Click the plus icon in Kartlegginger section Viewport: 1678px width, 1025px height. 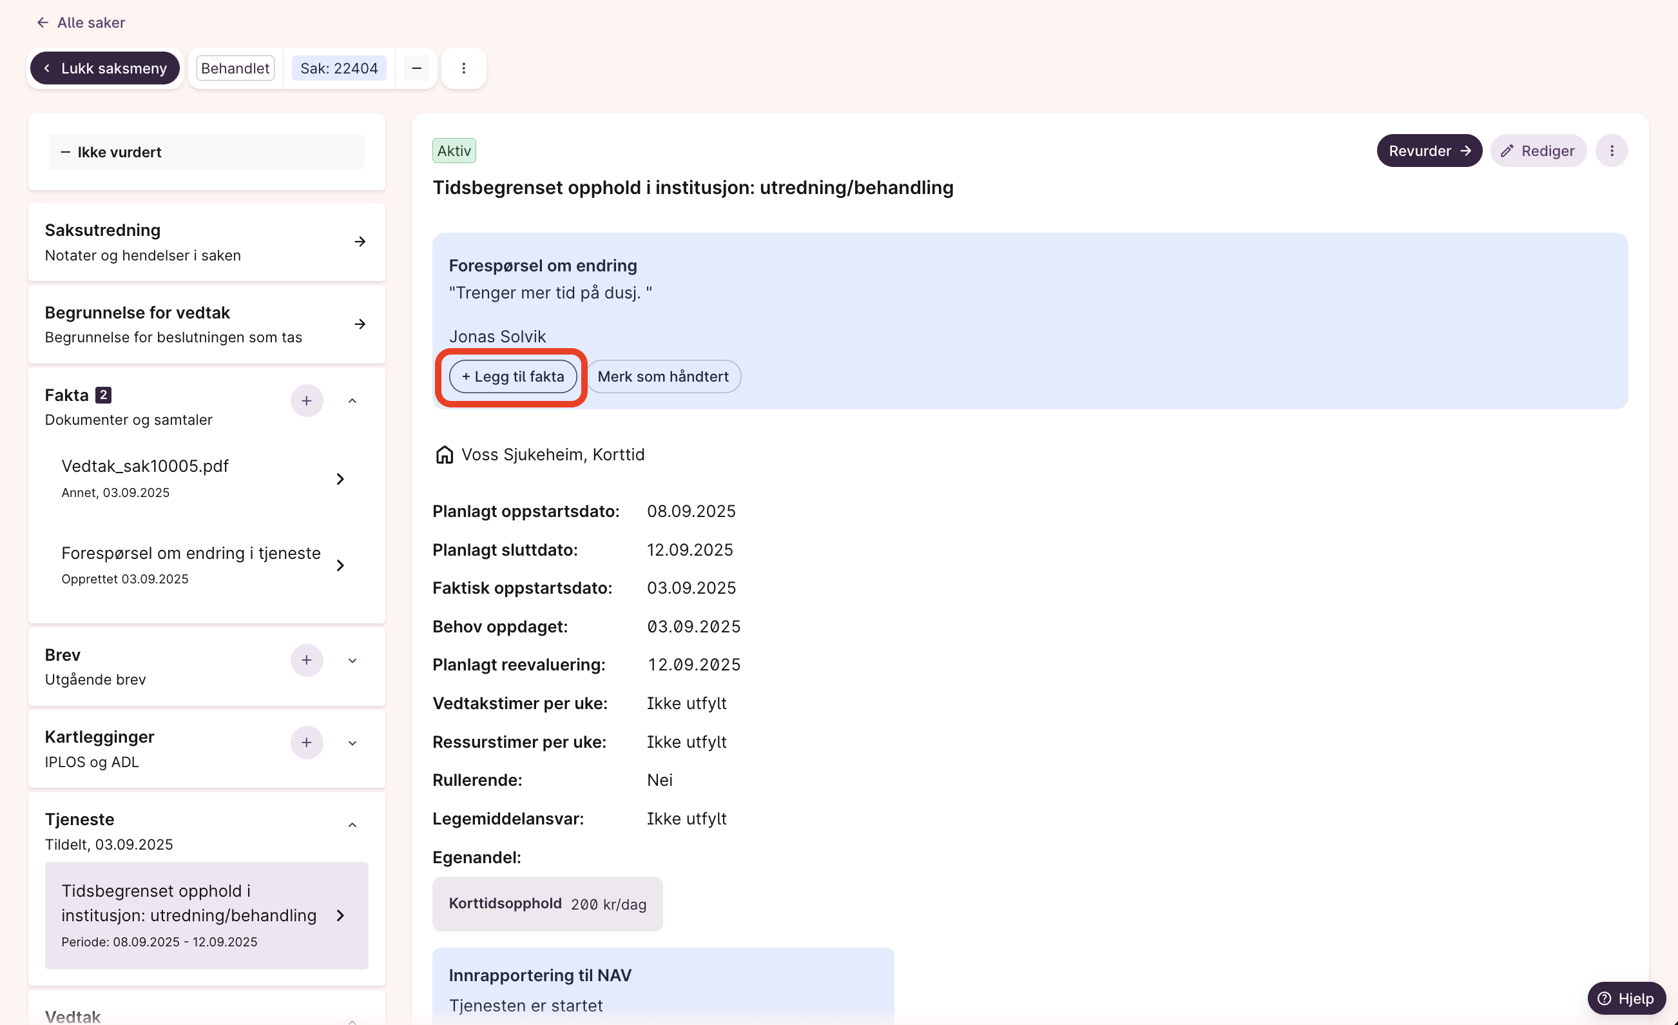(x=307, y=743)
